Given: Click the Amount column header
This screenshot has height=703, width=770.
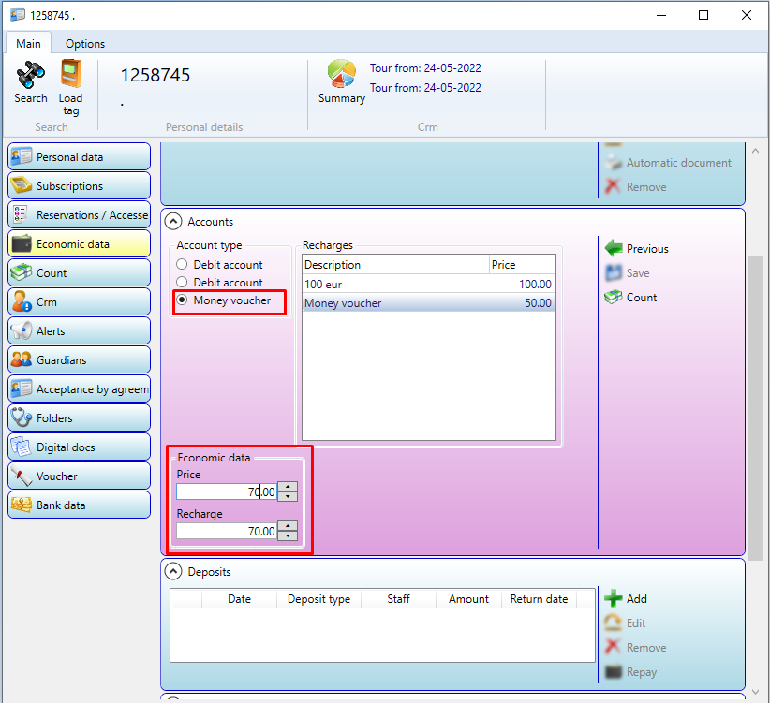Looking at the screenshot, I should (x=468, y=599).
